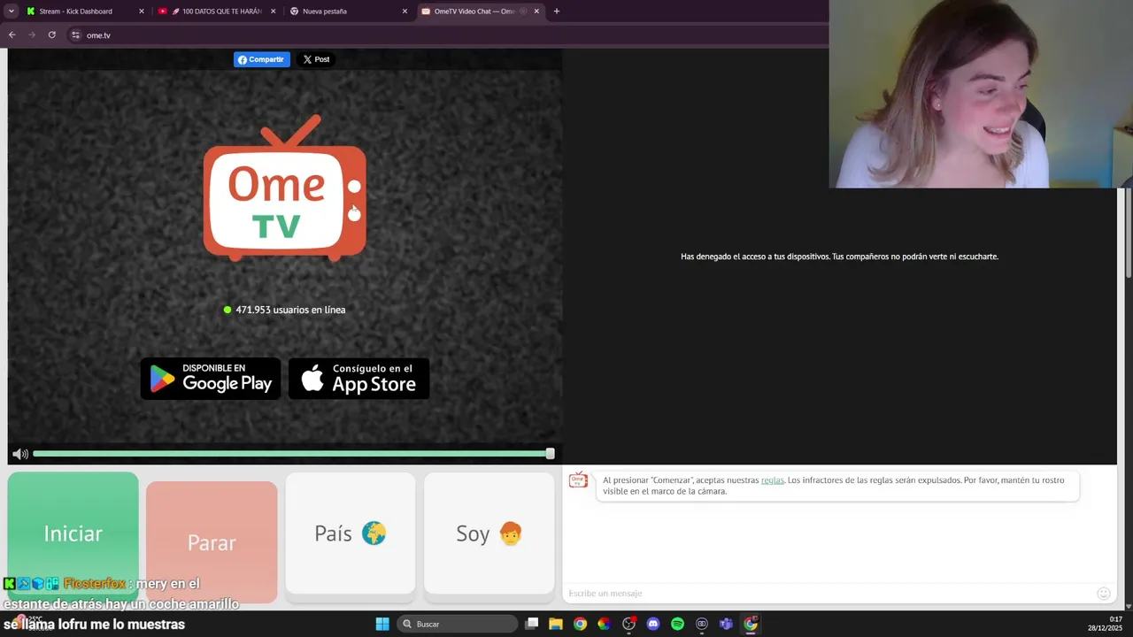Image resolution: width=1133 pixels, height=637 pixels.
Task: Open Microsoft Teams from taskbar
Action: (726, 624)
